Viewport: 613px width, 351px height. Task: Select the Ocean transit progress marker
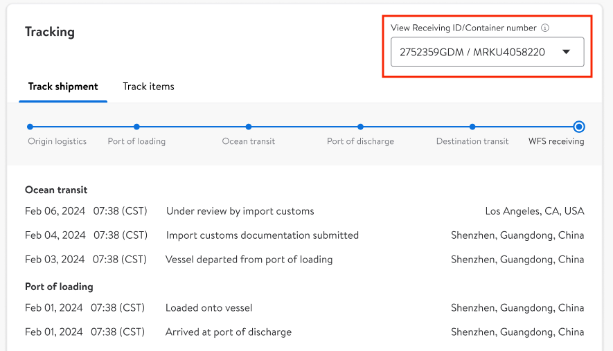click(x=248, y=127)
